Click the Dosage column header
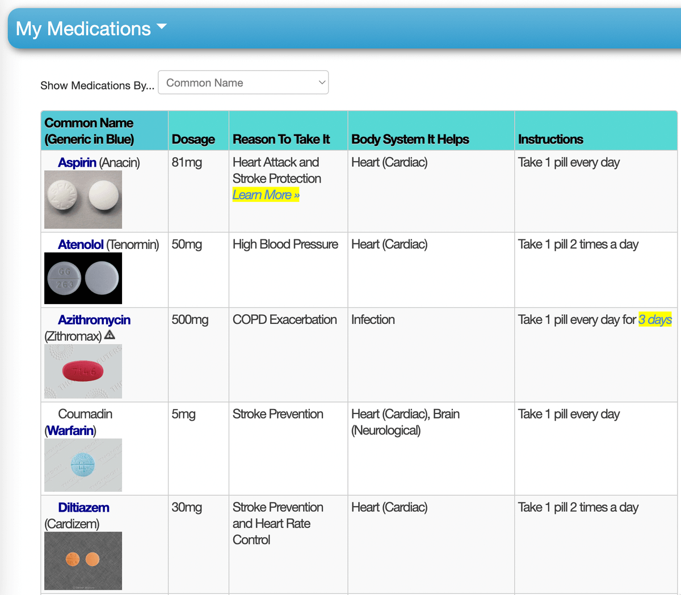Image resolution: width=681 pixels, height=595 pixels. coord(194,140)
